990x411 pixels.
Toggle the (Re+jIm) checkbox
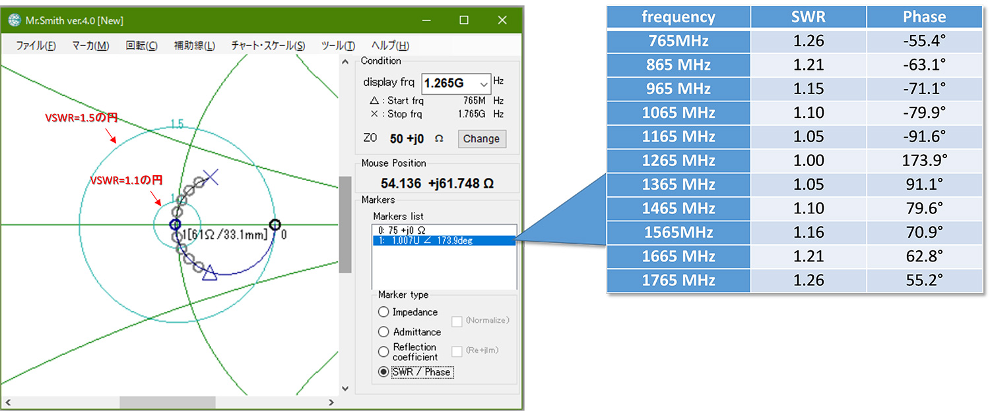457,351
